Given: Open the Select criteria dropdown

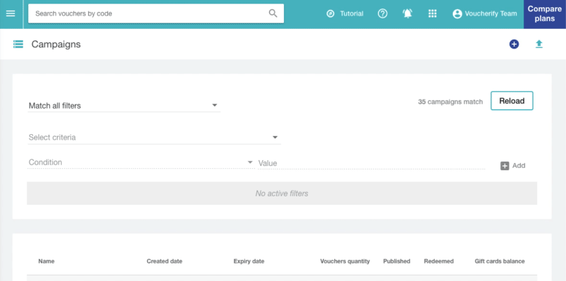Looking at the screenshot, I should pyautogui.click(x=154, y=138).
